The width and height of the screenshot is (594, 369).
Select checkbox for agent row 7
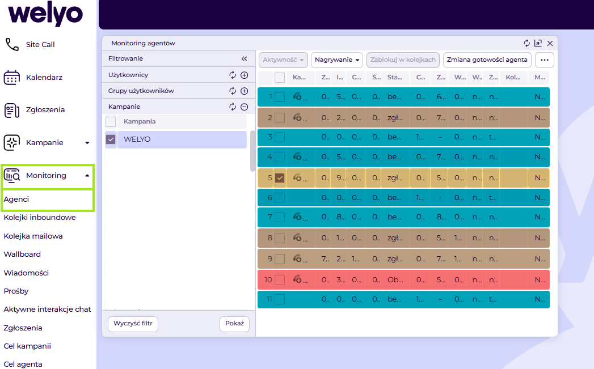(x=280, y=217)
